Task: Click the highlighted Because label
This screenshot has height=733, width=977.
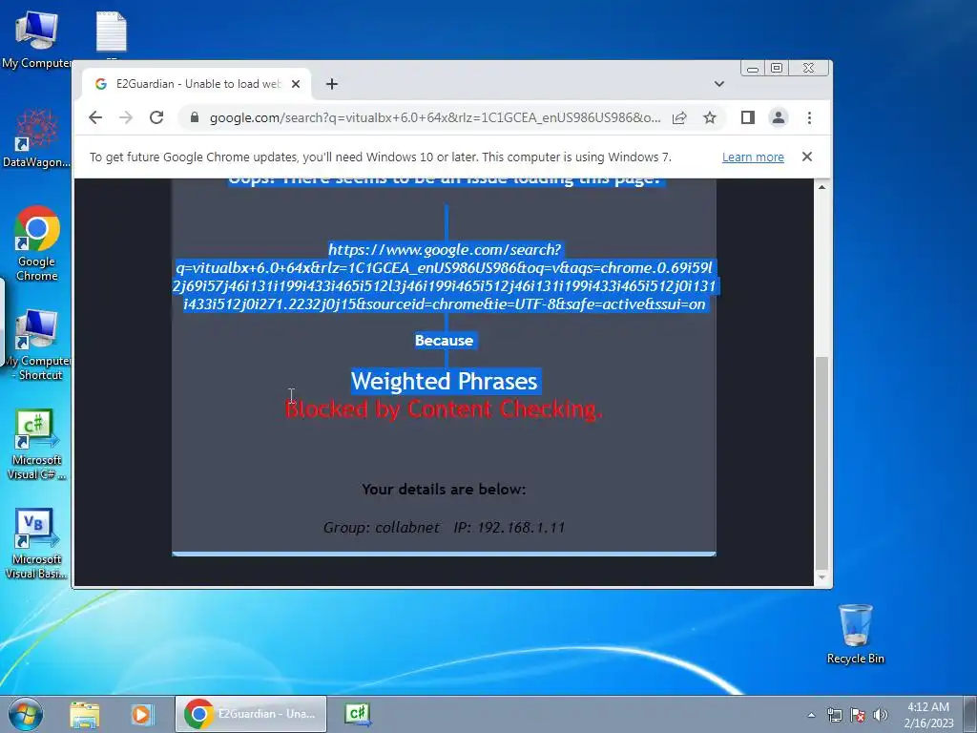Action: 445,341
